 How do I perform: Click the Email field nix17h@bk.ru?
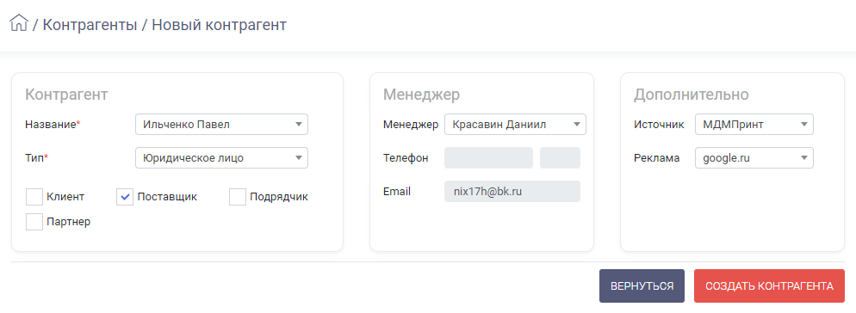(x=512, y=192)
